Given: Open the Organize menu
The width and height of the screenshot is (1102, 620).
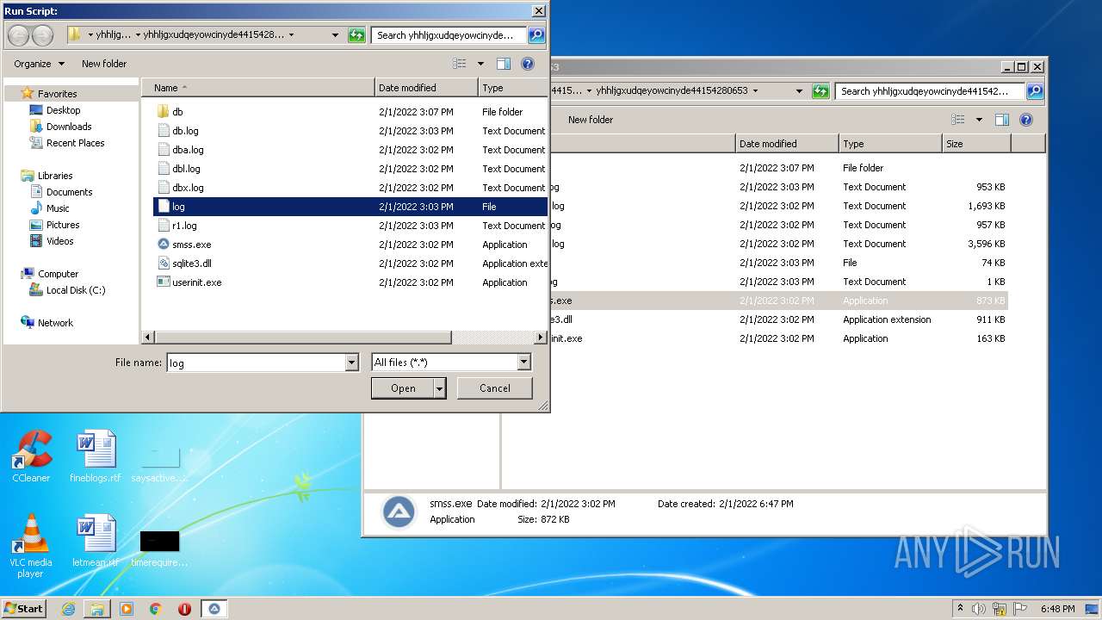Looking at the screenshot, I should [39, 64].
